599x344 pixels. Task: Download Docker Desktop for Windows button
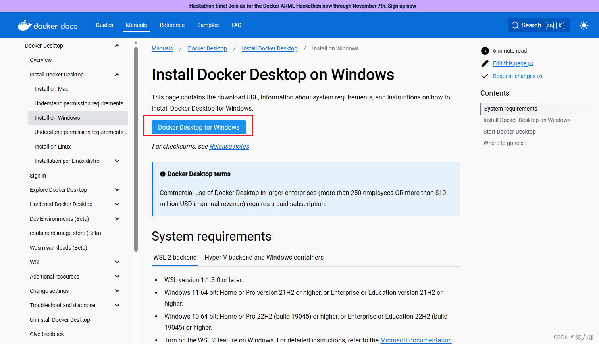199,127
